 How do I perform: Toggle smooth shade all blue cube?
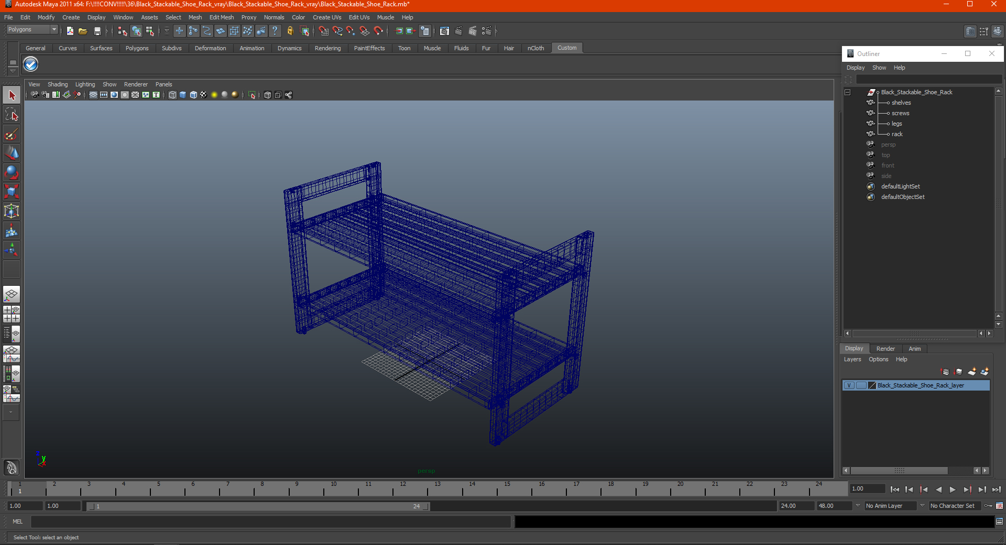(183, 95)
